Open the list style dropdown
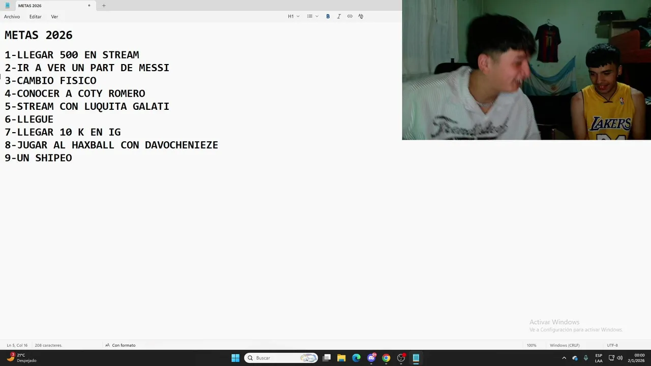The height and width of the screenshot is (366, 651). click(313, 16)
